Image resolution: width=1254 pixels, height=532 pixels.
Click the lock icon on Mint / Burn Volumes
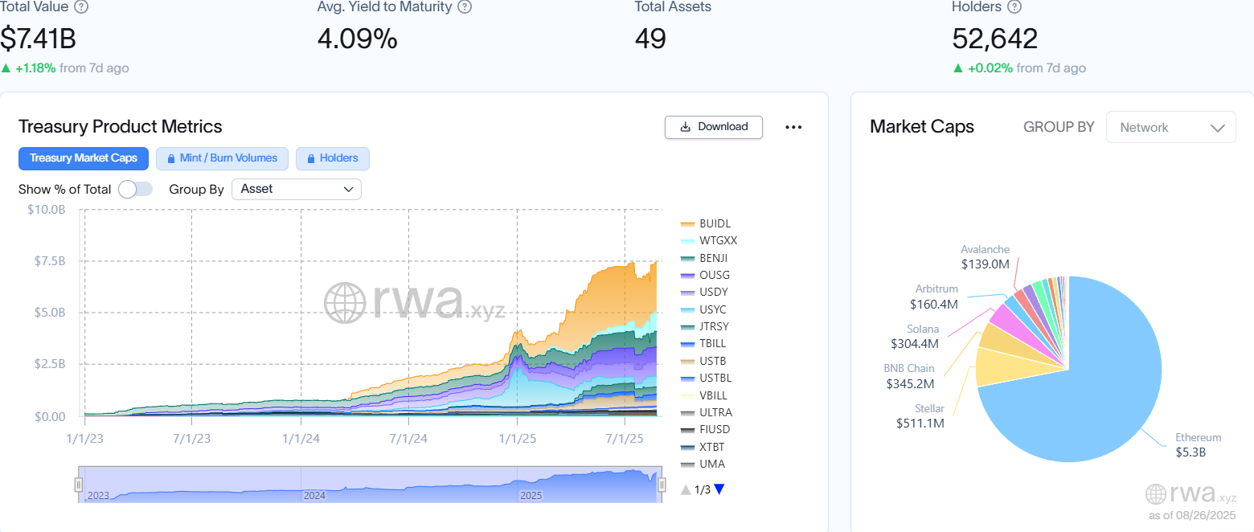(x=170, y=158)
